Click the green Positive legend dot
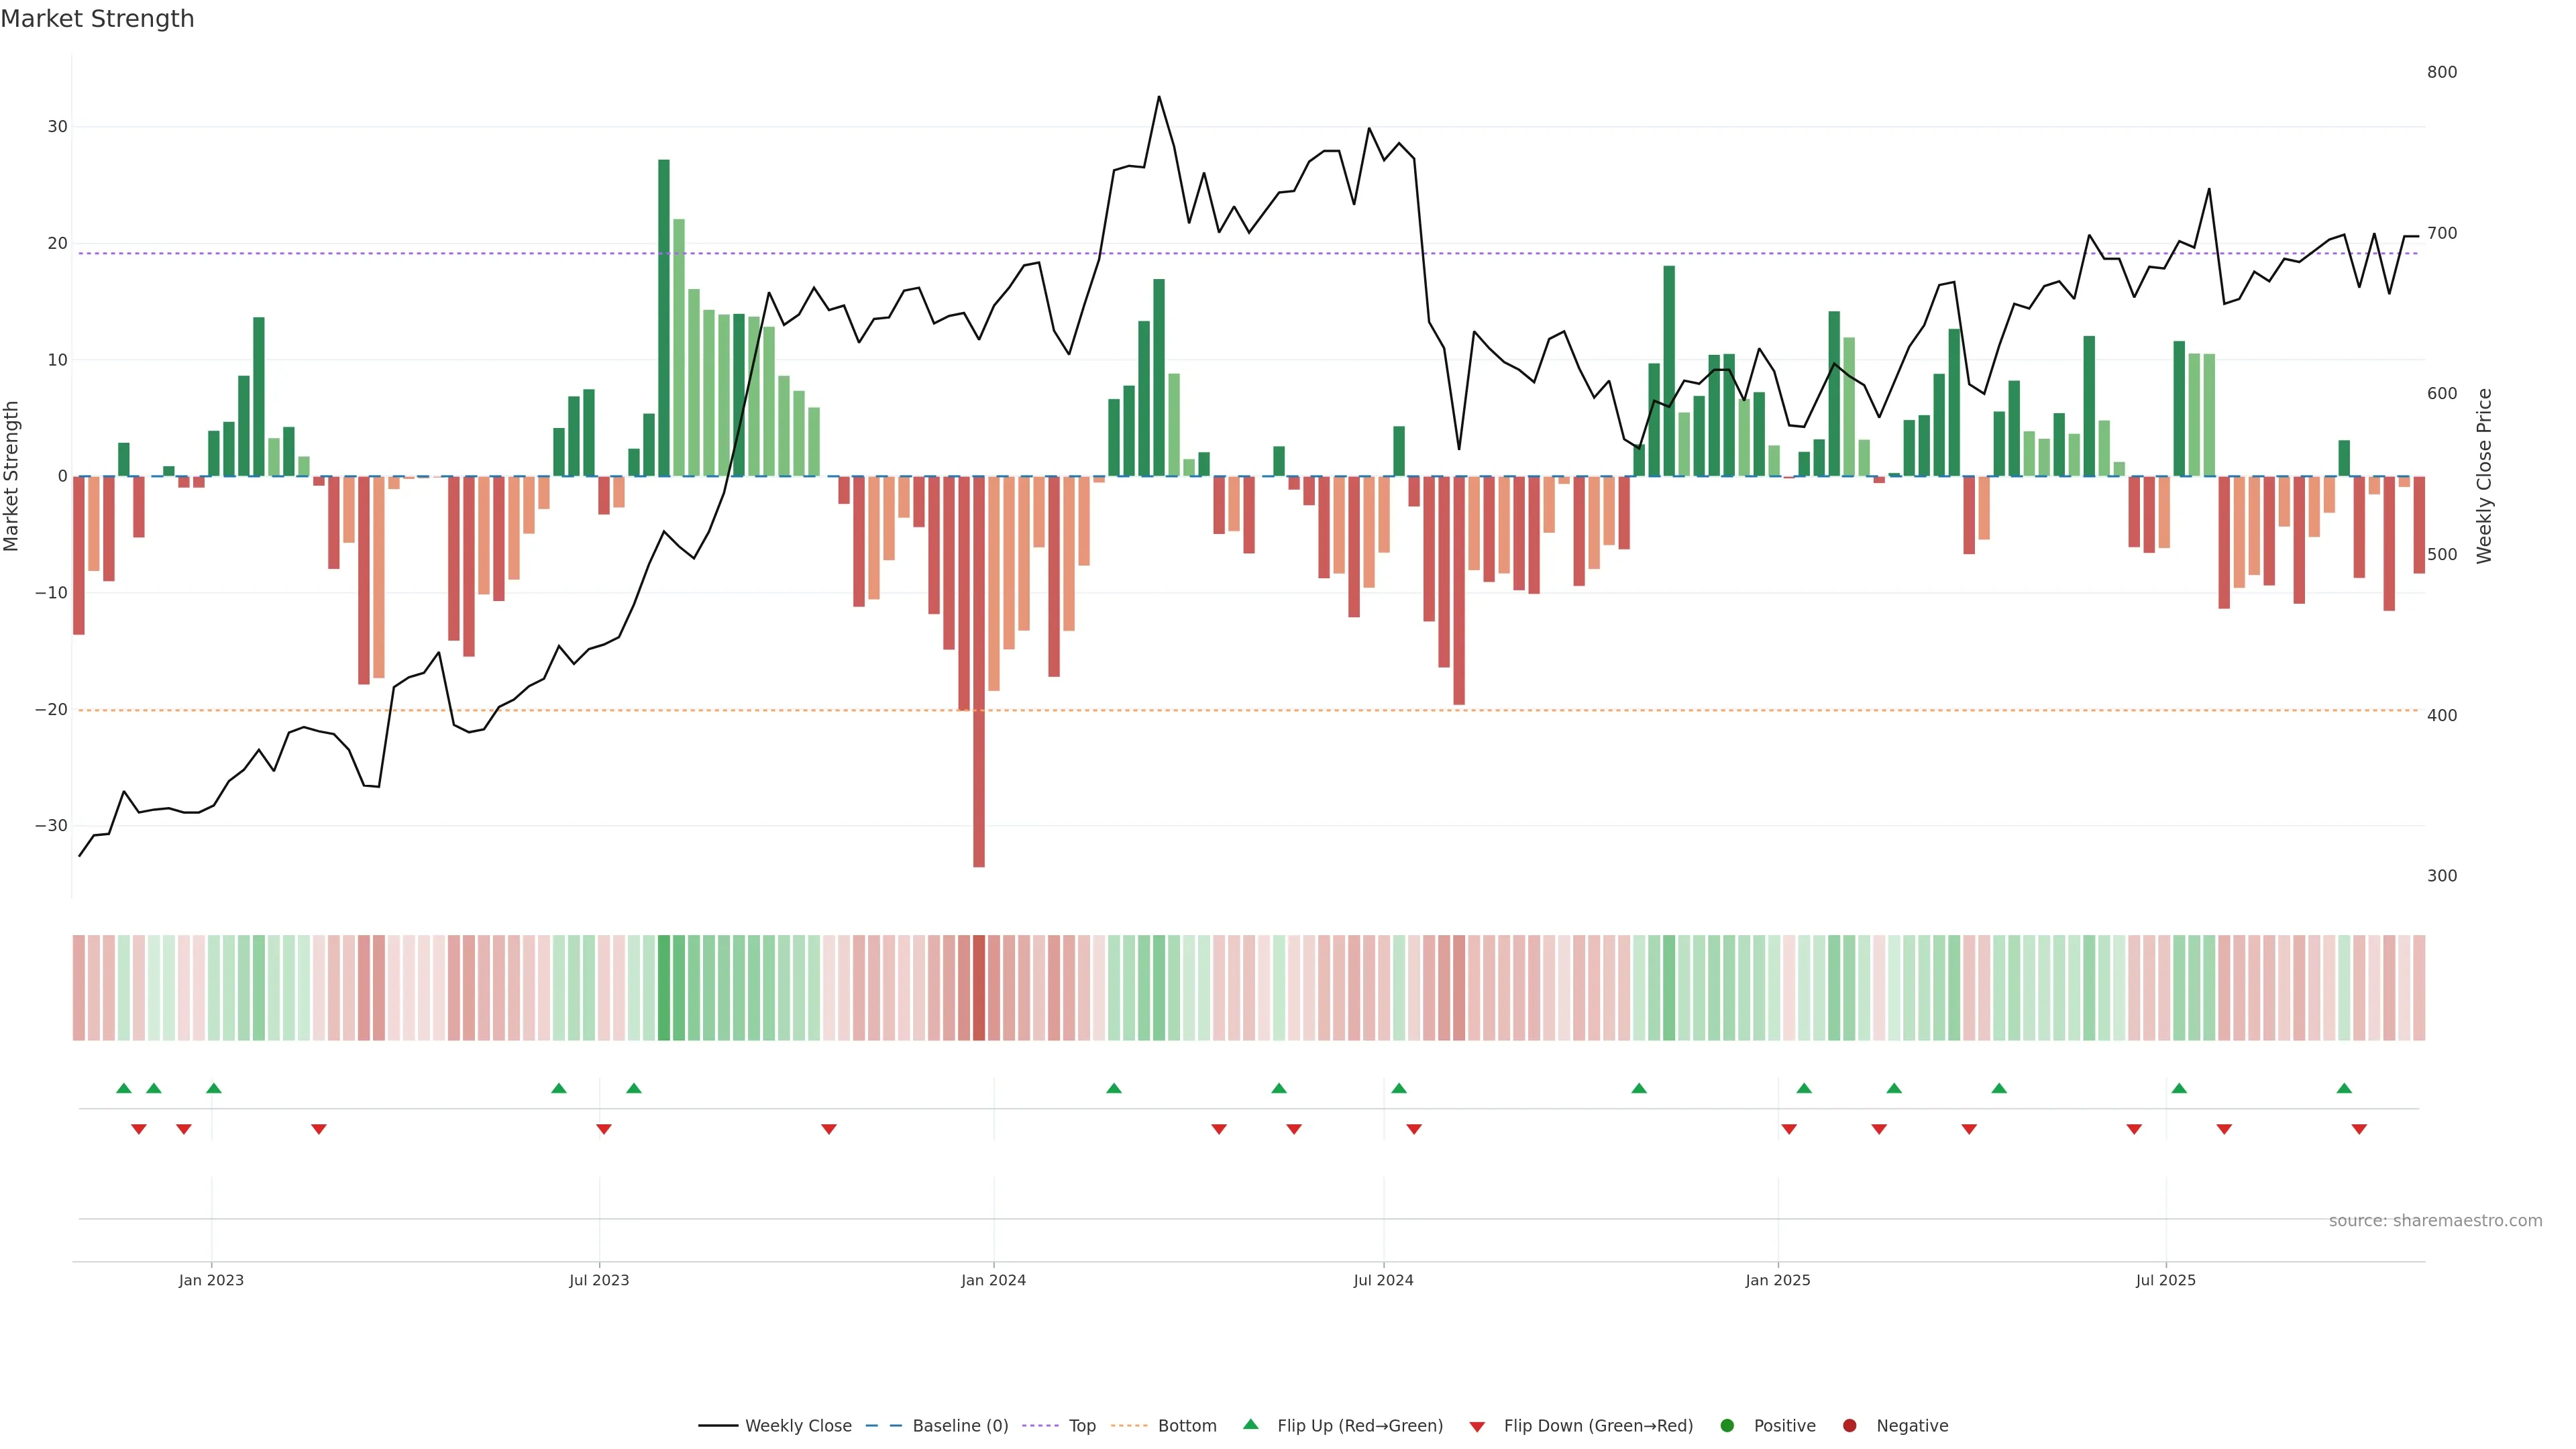This screenshot has width=2576, height=1449. point(1727,1426)
